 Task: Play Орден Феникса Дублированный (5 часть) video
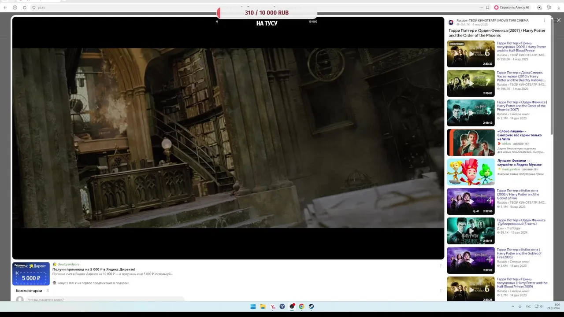point(471,231)
